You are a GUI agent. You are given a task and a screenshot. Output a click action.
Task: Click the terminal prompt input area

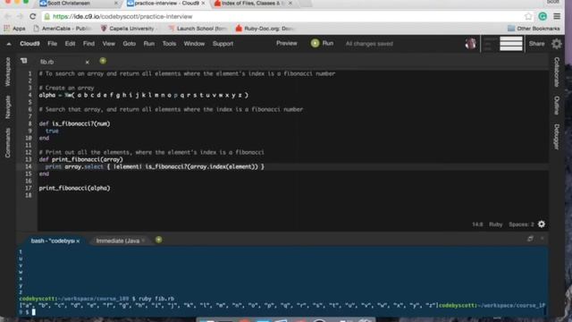pos(34,312)
